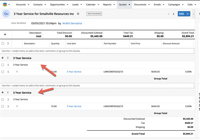200x140 pixels.
Task: Open kebab menu of second 3 Year Service group
Action: pyautogui.click(x=8, y=93)
